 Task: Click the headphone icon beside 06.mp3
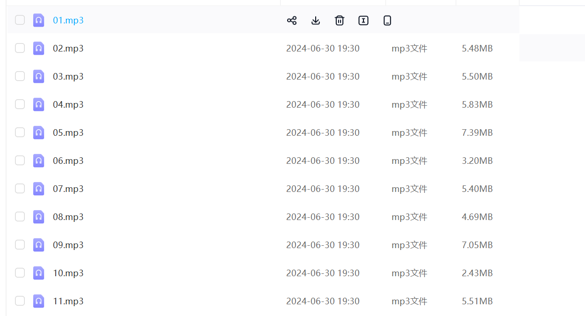coord(38,161)
